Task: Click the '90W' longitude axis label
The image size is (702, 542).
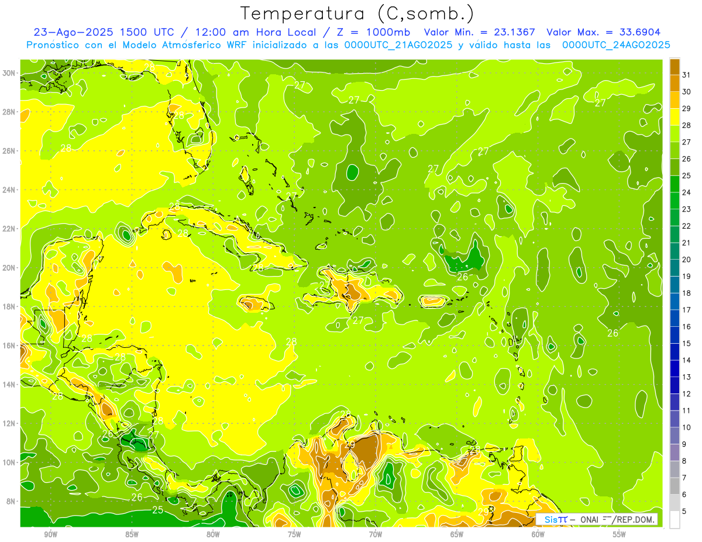Action: click(50, 534)
